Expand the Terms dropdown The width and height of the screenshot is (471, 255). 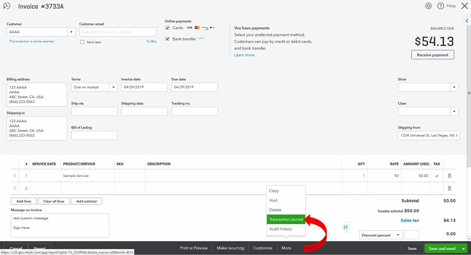113,87
